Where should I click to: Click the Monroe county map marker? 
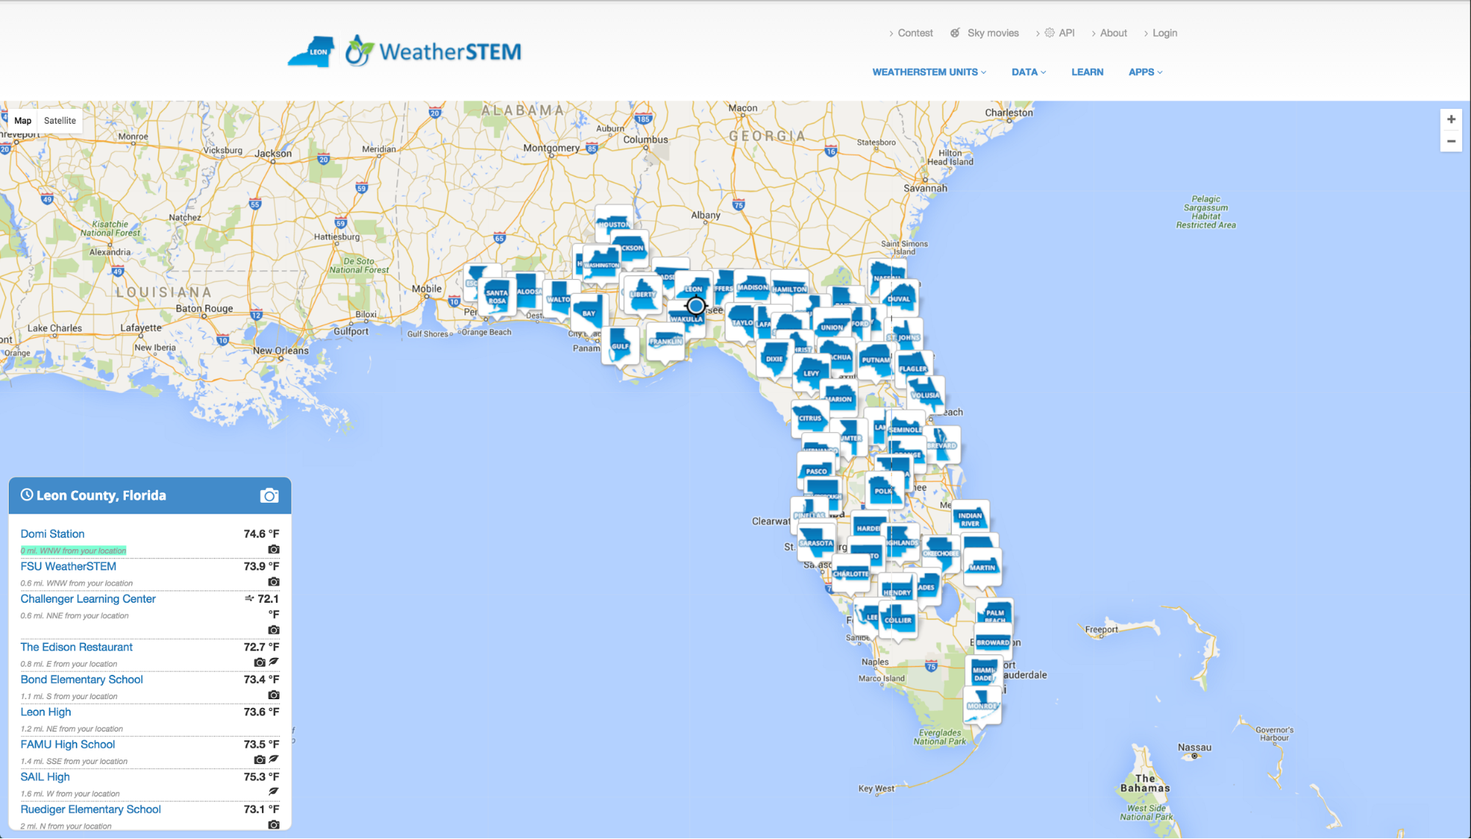coord(982,704)
